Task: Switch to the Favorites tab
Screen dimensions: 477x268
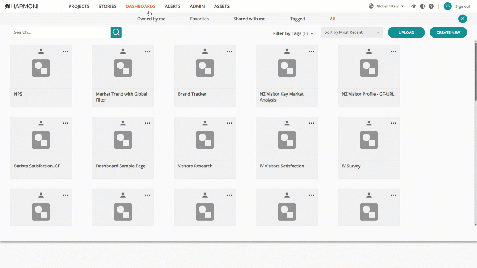Action: click(199, 19)
